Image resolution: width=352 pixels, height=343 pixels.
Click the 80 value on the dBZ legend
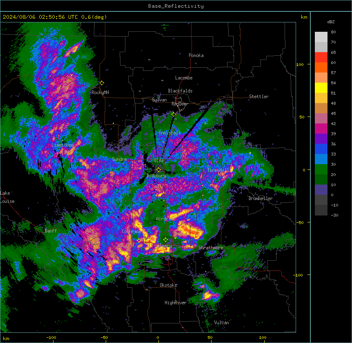pyautogui.click(x=333, y=32)
